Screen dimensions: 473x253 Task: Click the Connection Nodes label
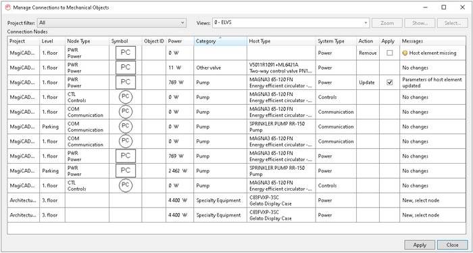click(x=28, y=31)
